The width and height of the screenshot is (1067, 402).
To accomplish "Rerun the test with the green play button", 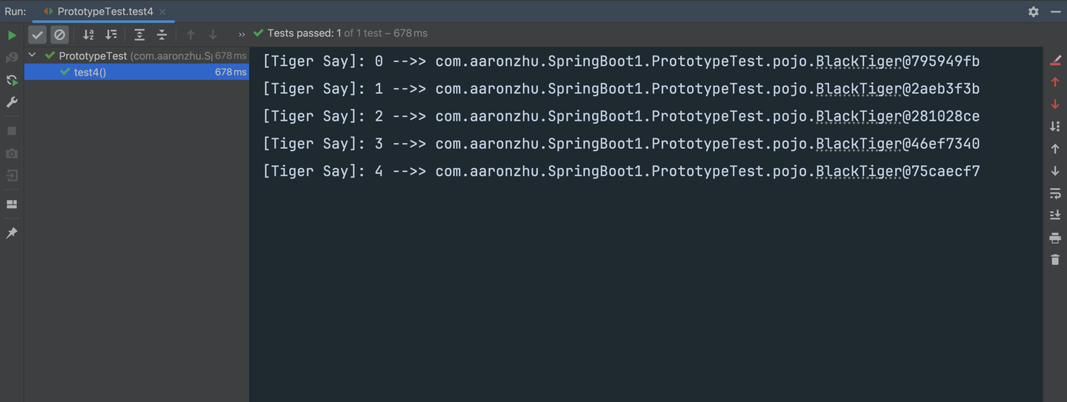I will 12,35.
